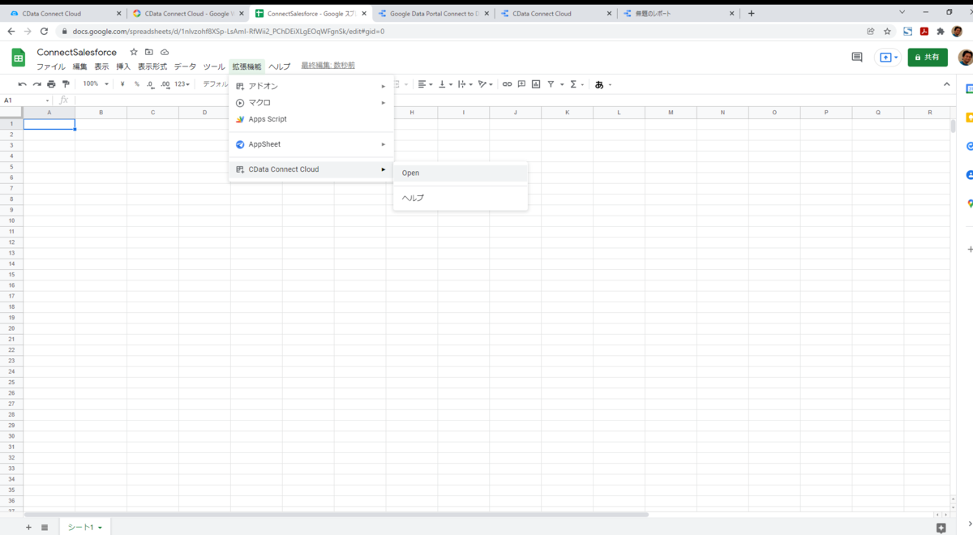Image resolution: width=973 pixels, height=535 pixels.
Task: Open the データ menu
Action: (x=185, y=66)
